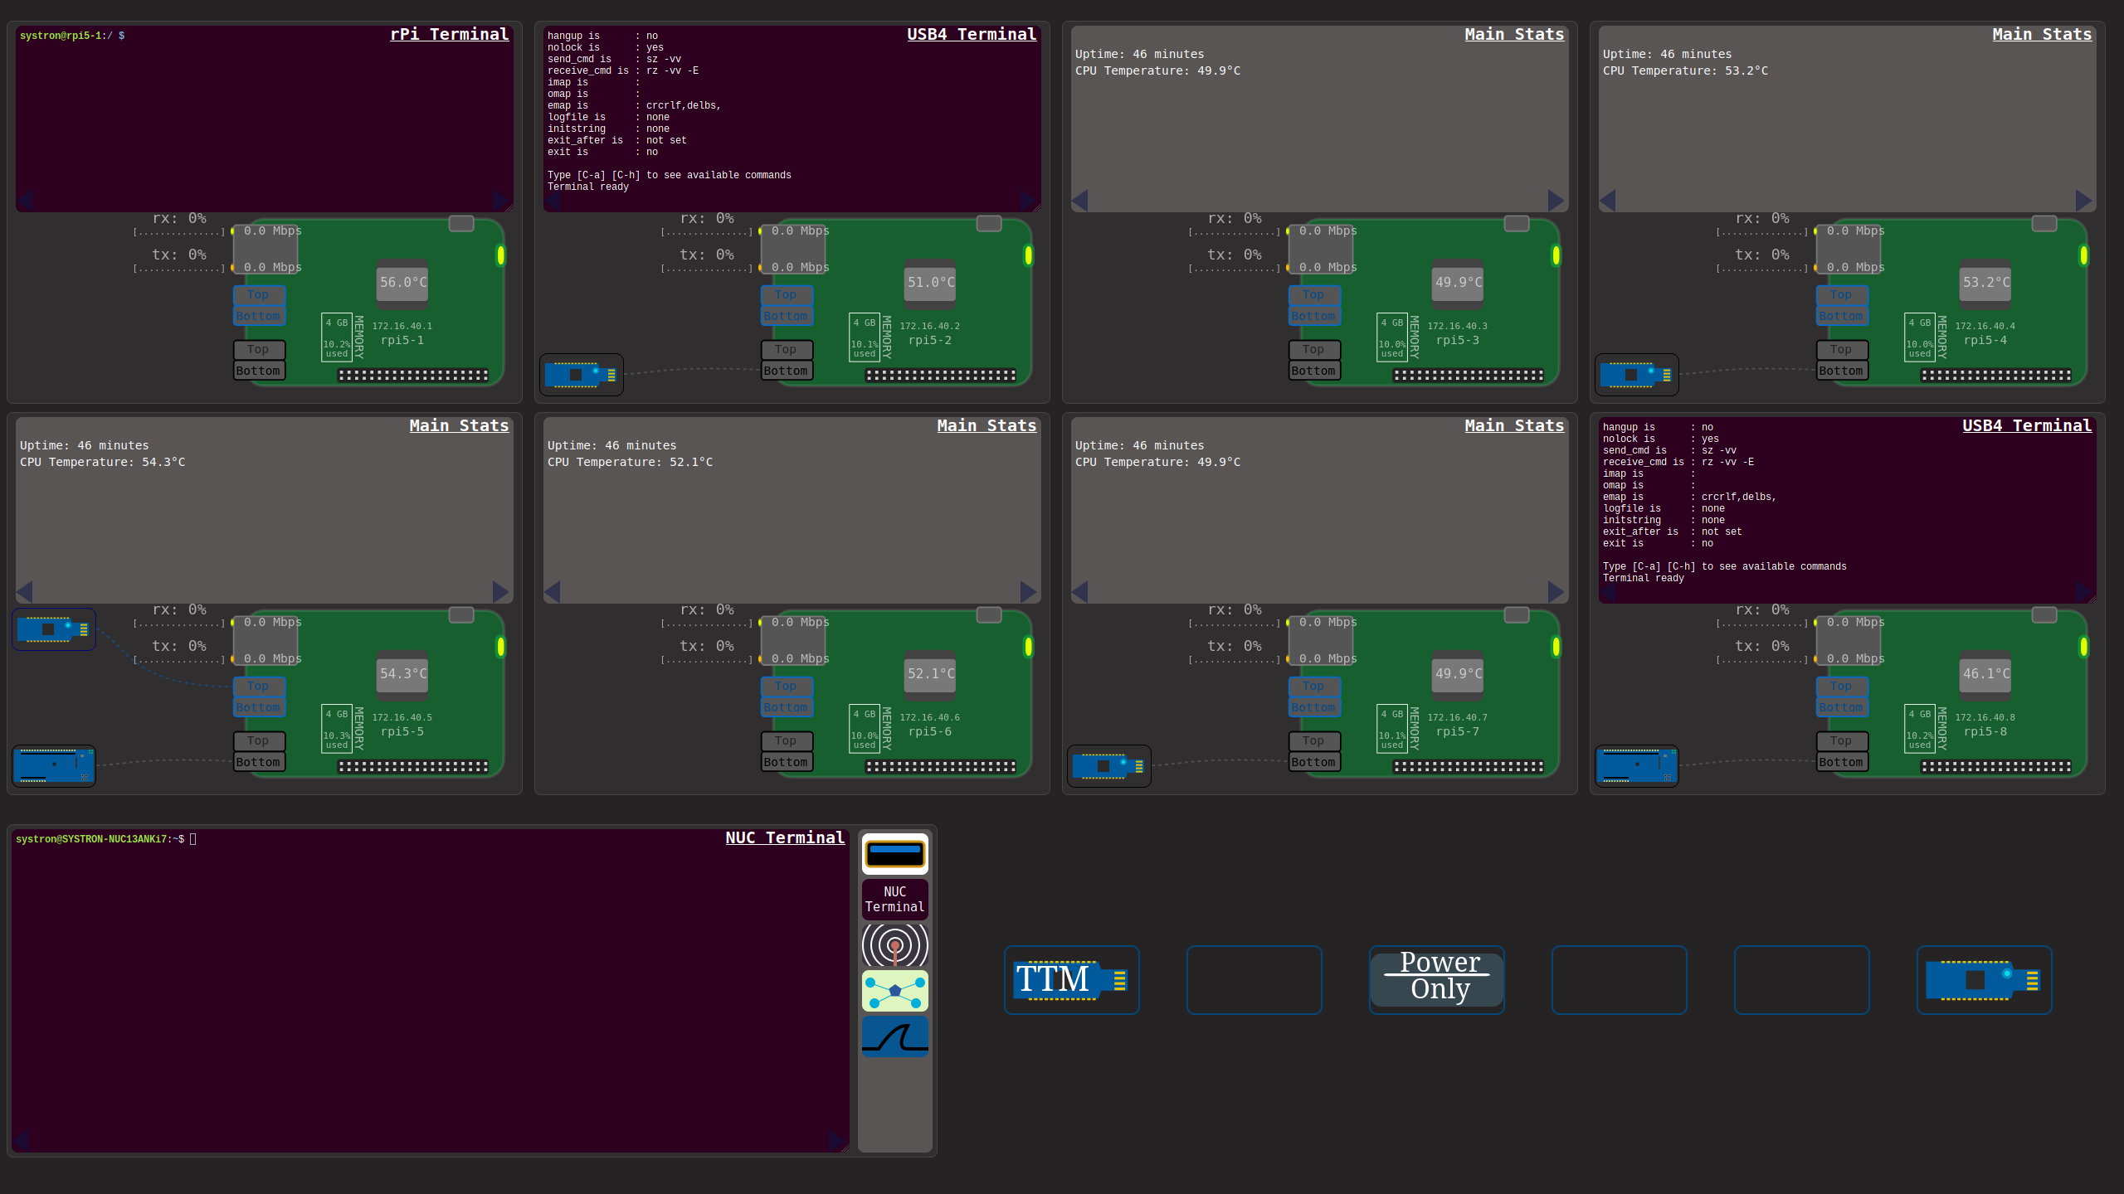The image size is (2124, 1194).
Task: Toggle the gray Bottom button on rpi5-7
Action: tap(1314, 763)
